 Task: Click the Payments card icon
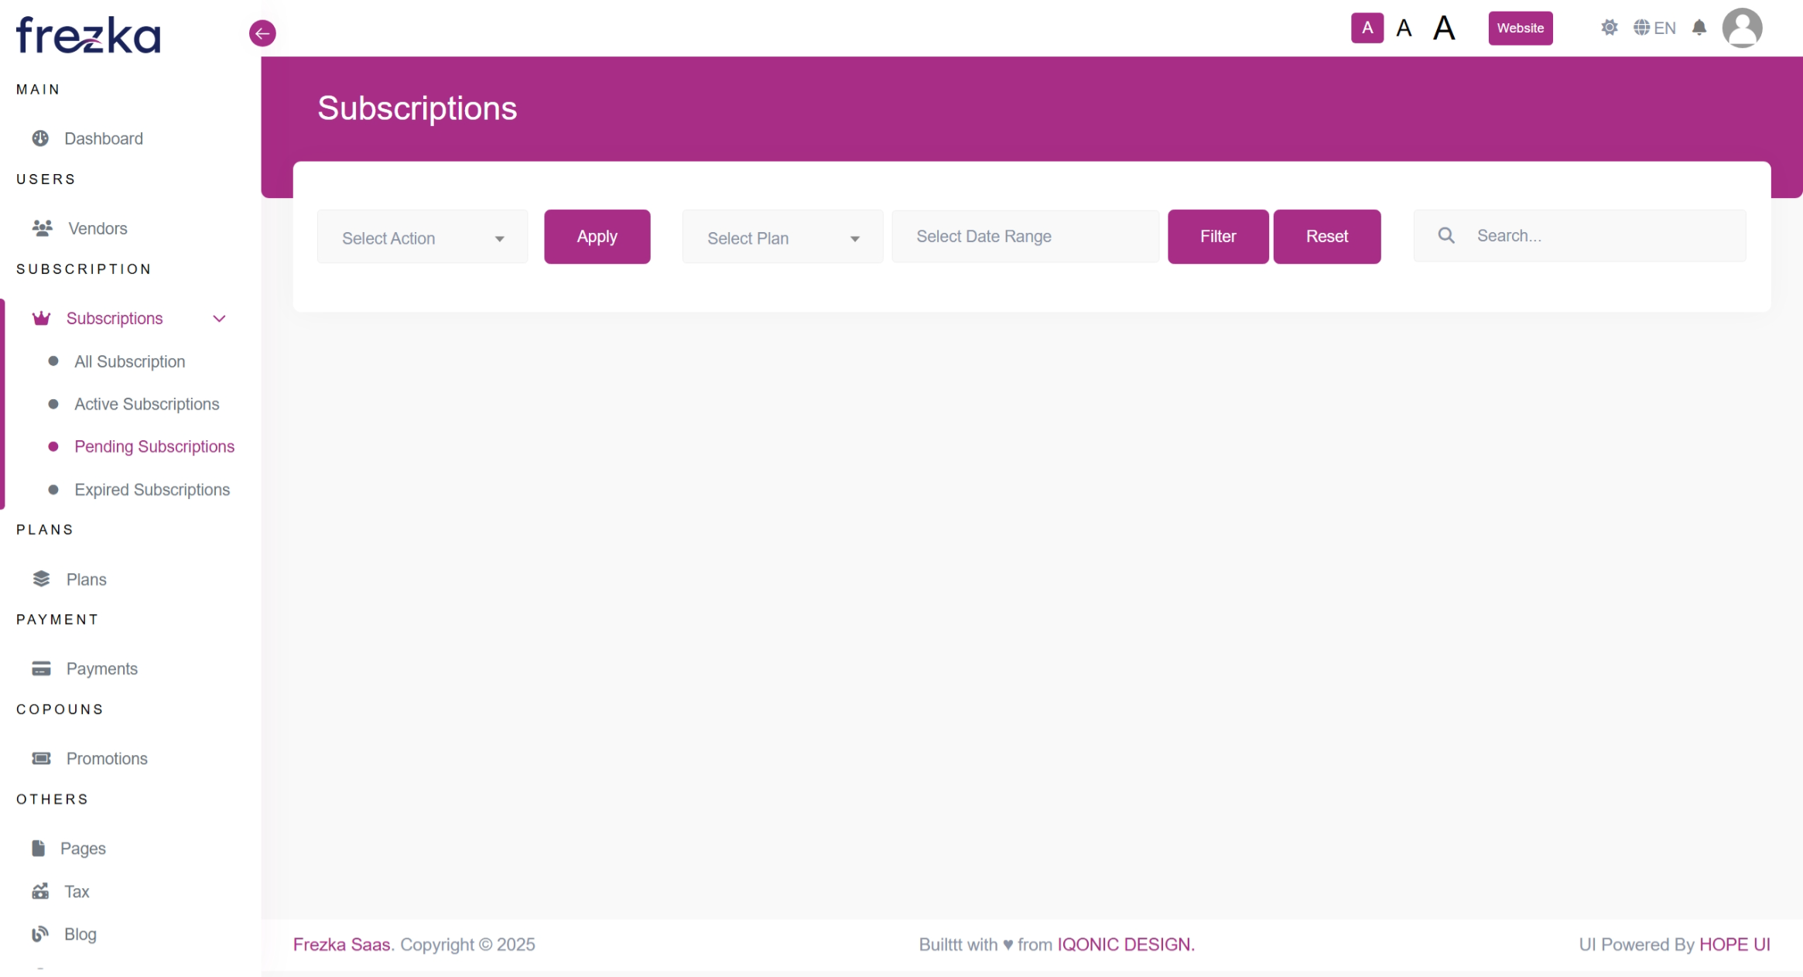(x=41, y=668)
